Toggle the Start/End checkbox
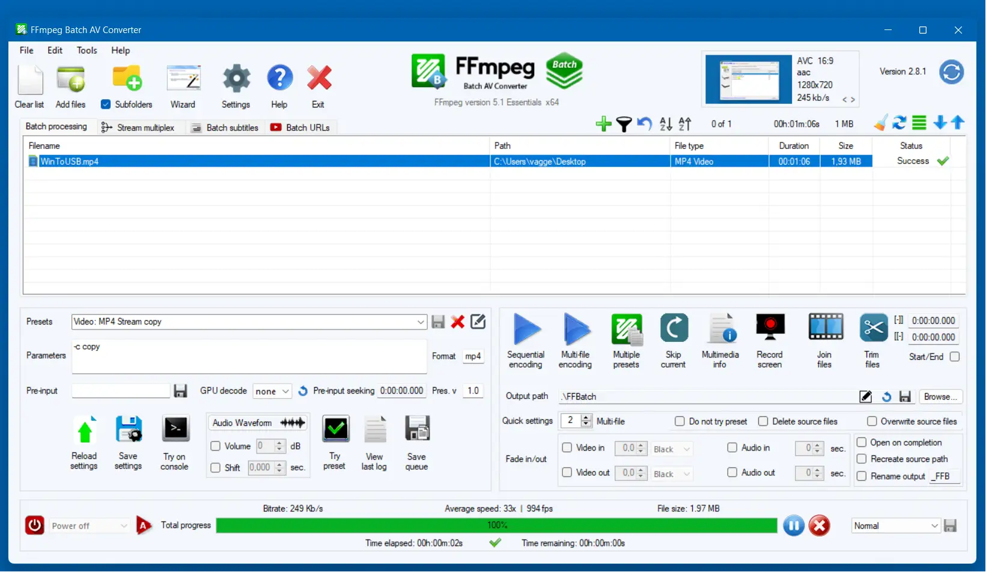Screen dimensions: 986x572 [955, 357]
